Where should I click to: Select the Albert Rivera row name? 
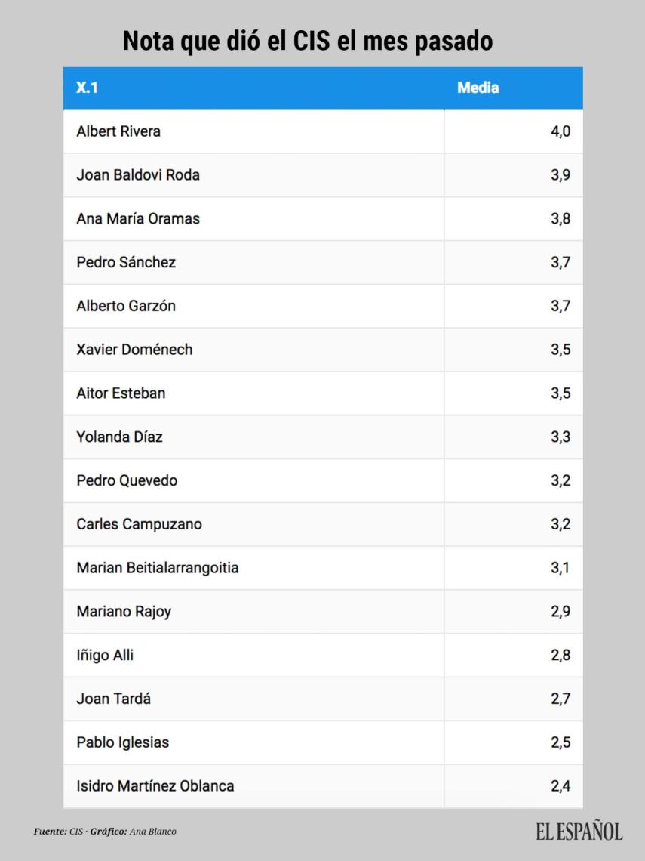(x=118, y=131)
